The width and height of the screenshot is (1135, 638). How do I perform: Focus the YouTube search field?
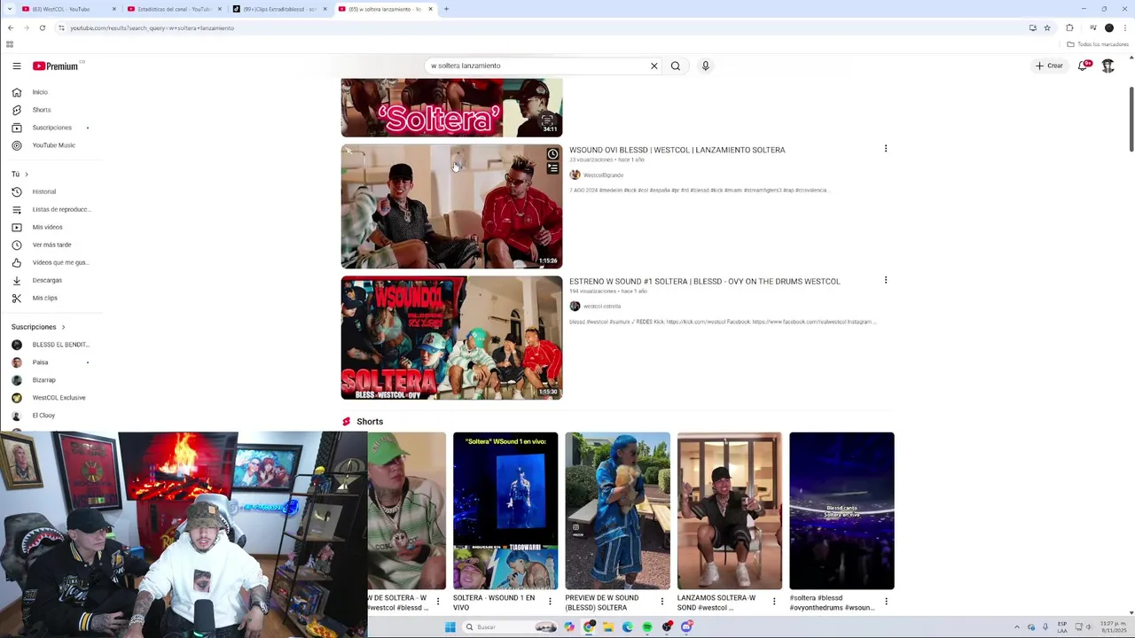pos(538,66)
